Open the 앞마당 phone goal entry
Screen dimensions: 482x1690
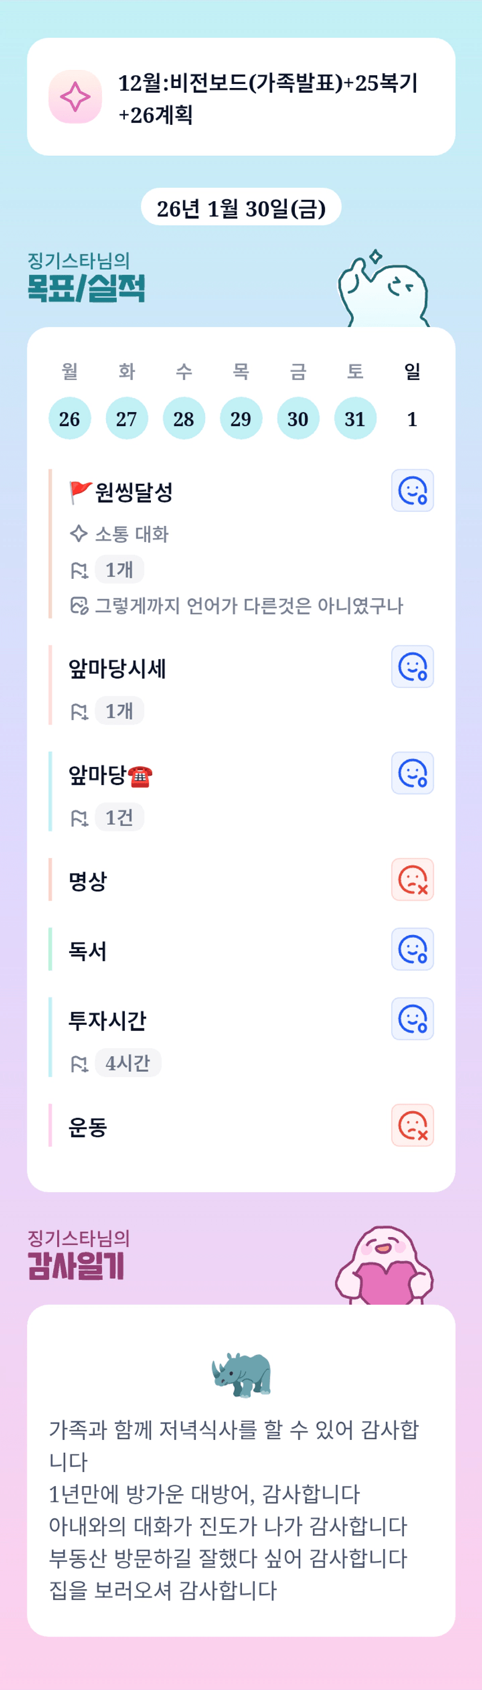click(x=110, y=776)
